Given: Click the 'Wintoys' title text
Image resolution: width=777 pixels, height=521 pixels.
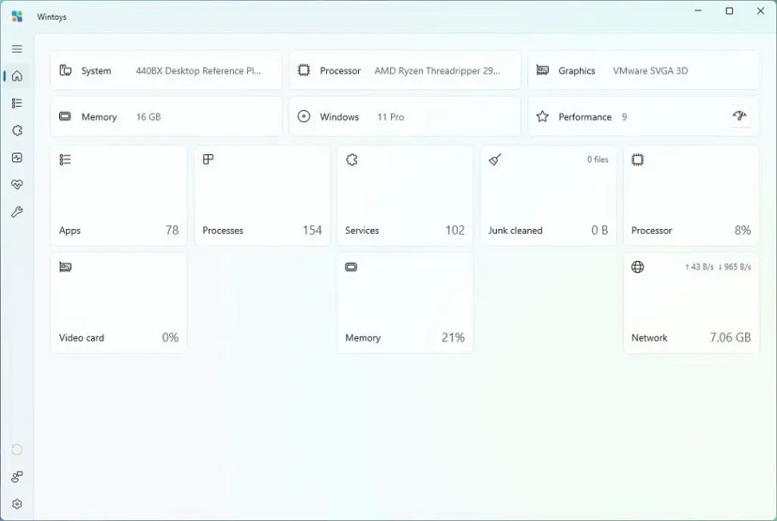Looking at the screenshot, I should tap(52, 17).
